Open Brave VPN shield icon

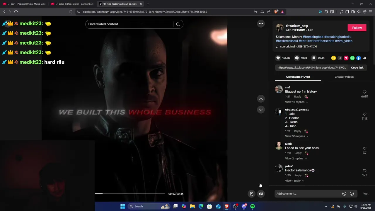point(365,12)
